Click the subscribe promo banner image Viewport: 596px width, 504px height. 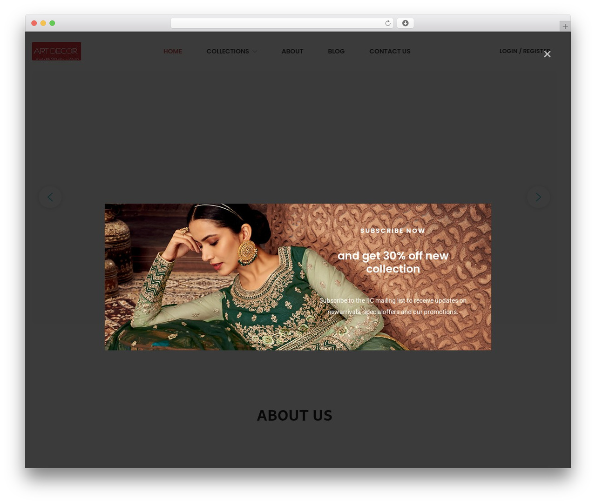point(298,277)
